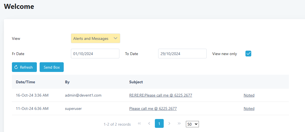
Task: Click the circular arrow icon on Refresh
Action: tap(16, 67)
